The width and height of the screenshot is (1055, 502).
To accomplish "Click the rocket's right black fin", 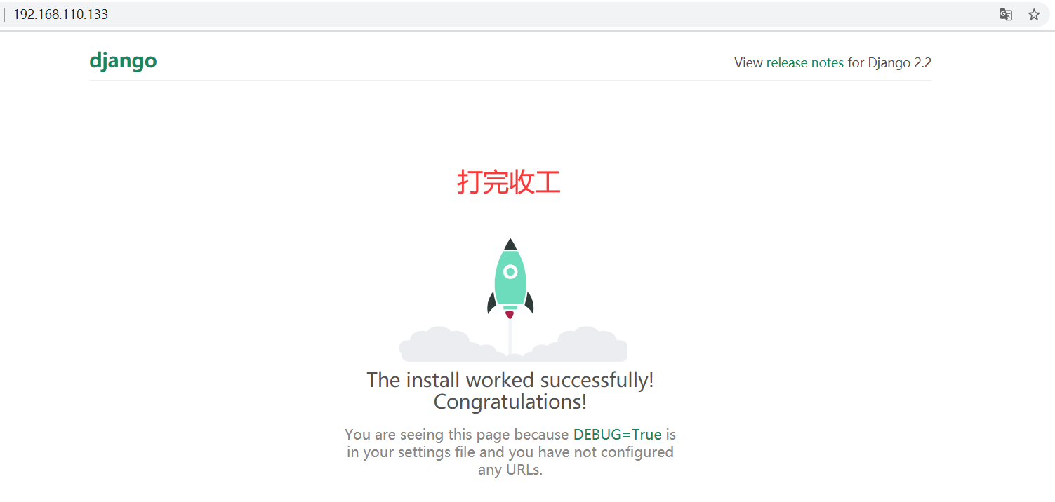I will point(529,303).
